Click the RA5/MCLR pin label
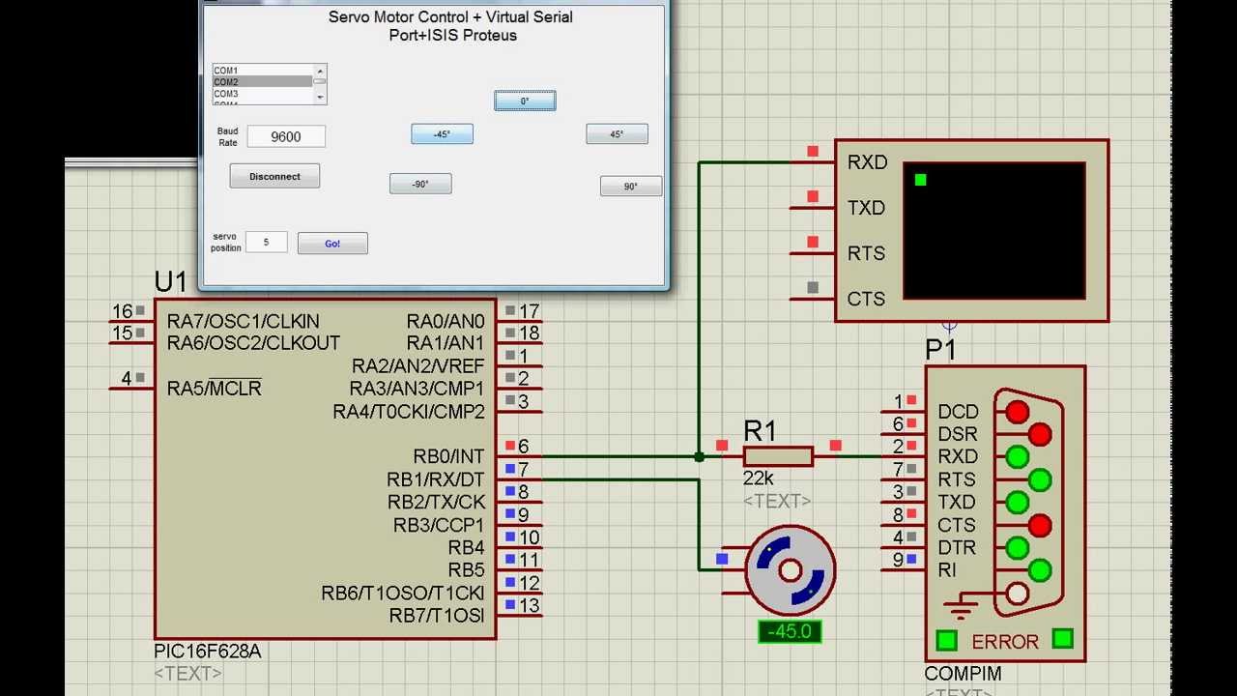Viewport: 1237px width, 696px height. [x=214, y=389]
